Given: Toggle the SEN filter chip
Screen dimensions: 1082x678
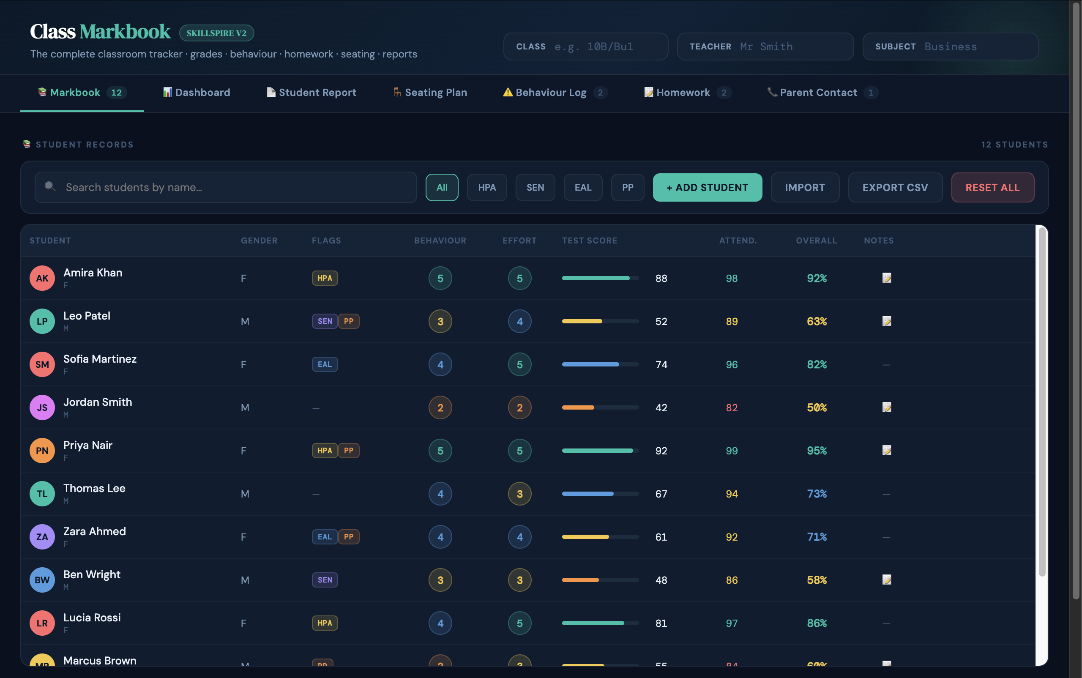Looking at the screenshot, I should [535, 187].
